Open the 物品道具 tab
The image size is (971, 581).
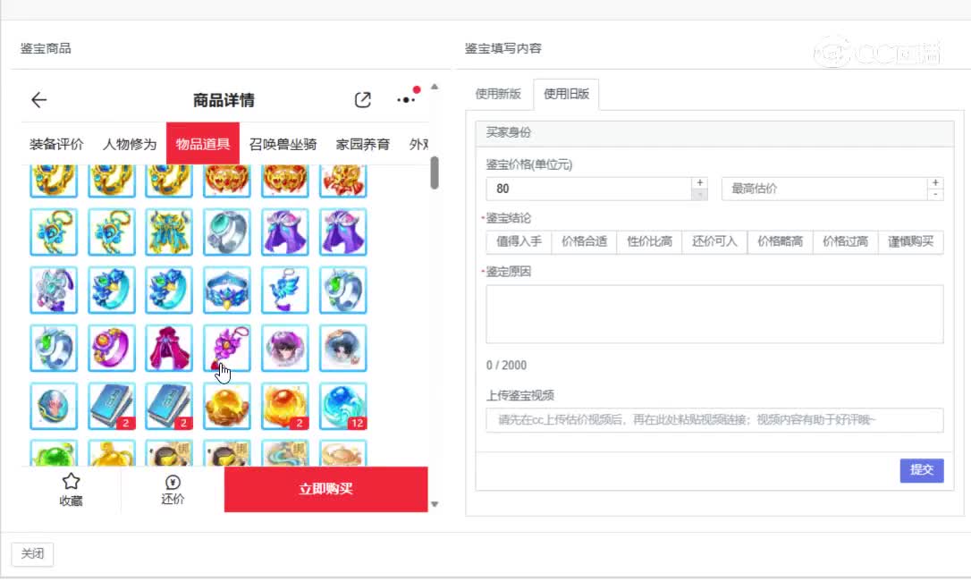pos(202,144)
